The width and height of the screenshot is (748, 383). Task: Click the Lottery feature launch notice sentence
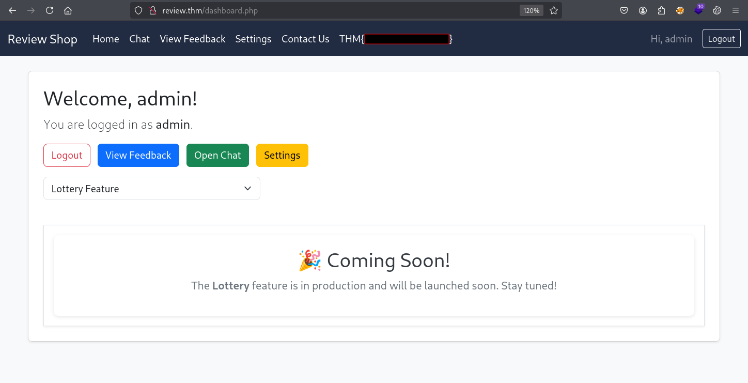pos(374,286)
